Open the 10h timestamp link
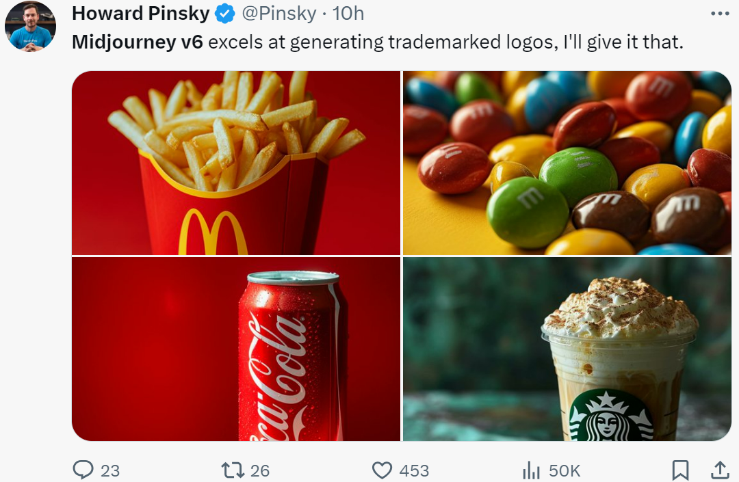This screenshot has height=482, width=739. 348,14
